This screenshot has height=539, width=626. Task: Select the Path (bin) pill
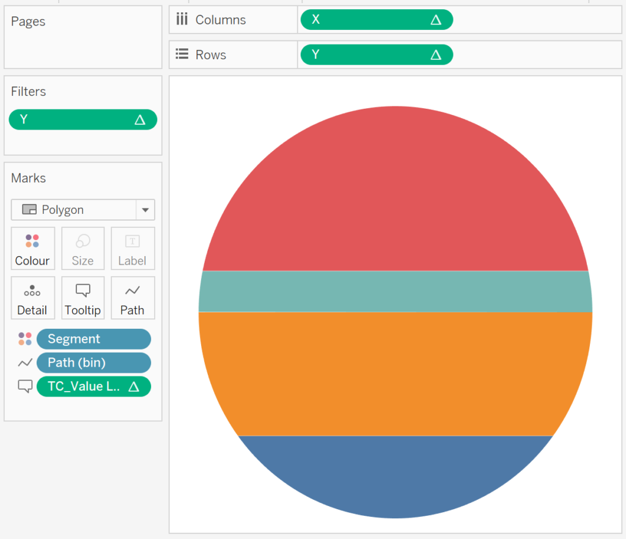(x=94, y=362)
